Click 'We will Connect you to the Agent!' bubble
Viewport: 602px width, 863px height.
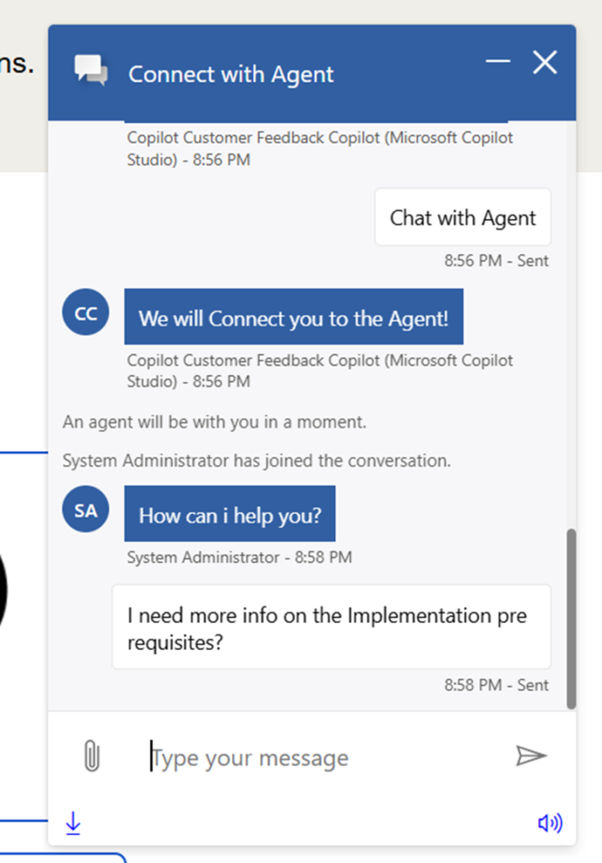click(293, 318)
